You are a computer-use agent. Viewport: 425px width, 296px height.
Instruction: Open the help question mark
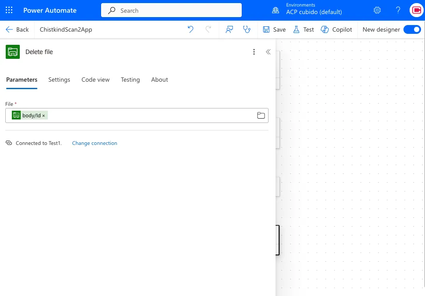pos(398,10)
